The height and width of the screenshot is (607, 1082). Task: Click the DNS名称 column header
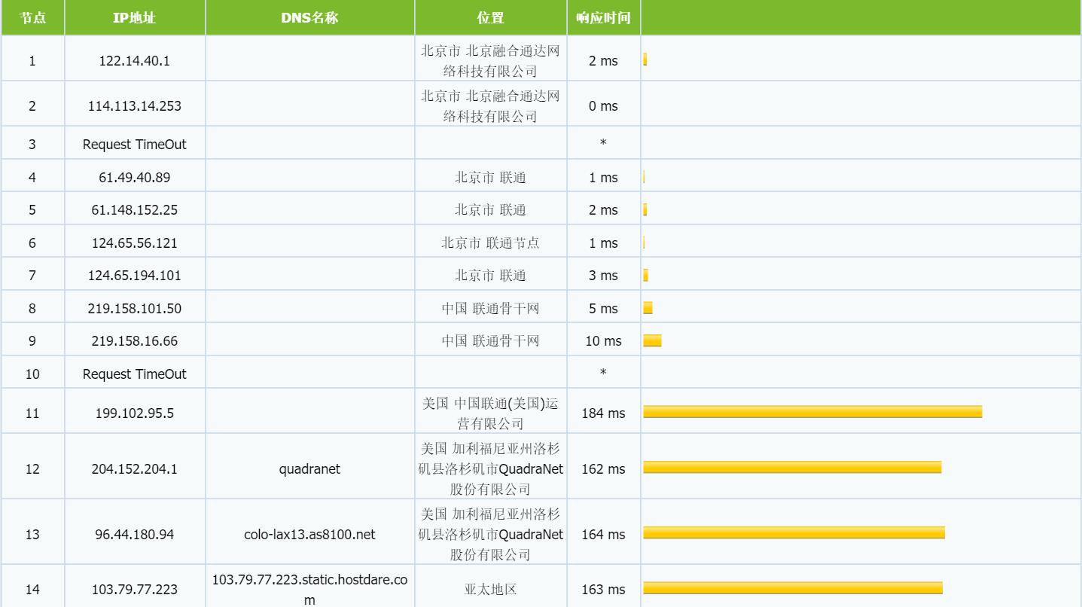click(309, 18)
